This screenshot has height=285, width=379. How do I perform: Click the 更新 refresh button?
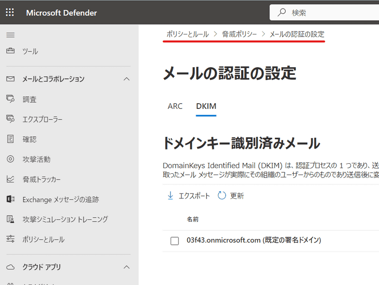coord(231,196)
